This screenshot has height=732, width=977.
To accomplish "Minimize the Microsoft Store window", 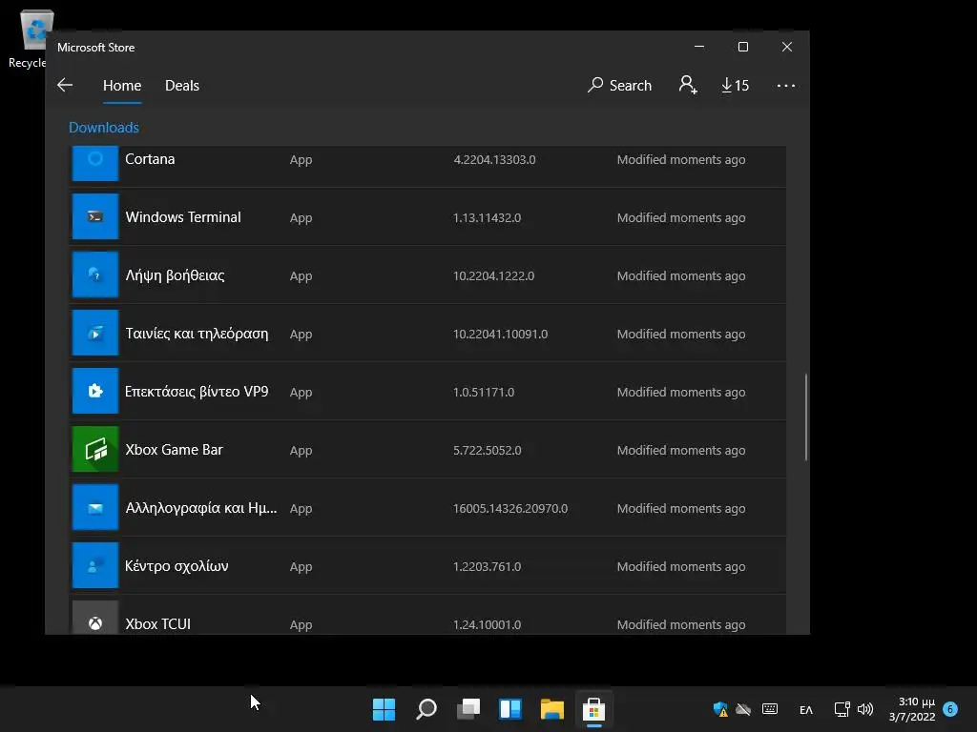I will [x=699, y=47].
